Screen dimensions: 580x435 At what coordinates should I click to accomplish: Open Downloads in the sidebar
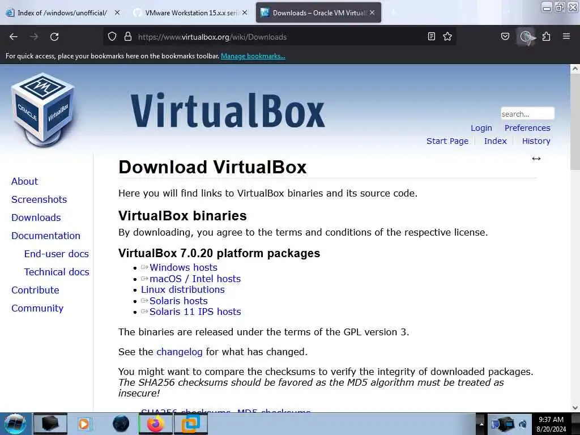36,217
